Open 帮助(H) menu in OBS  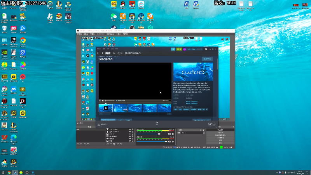(125, 34)
